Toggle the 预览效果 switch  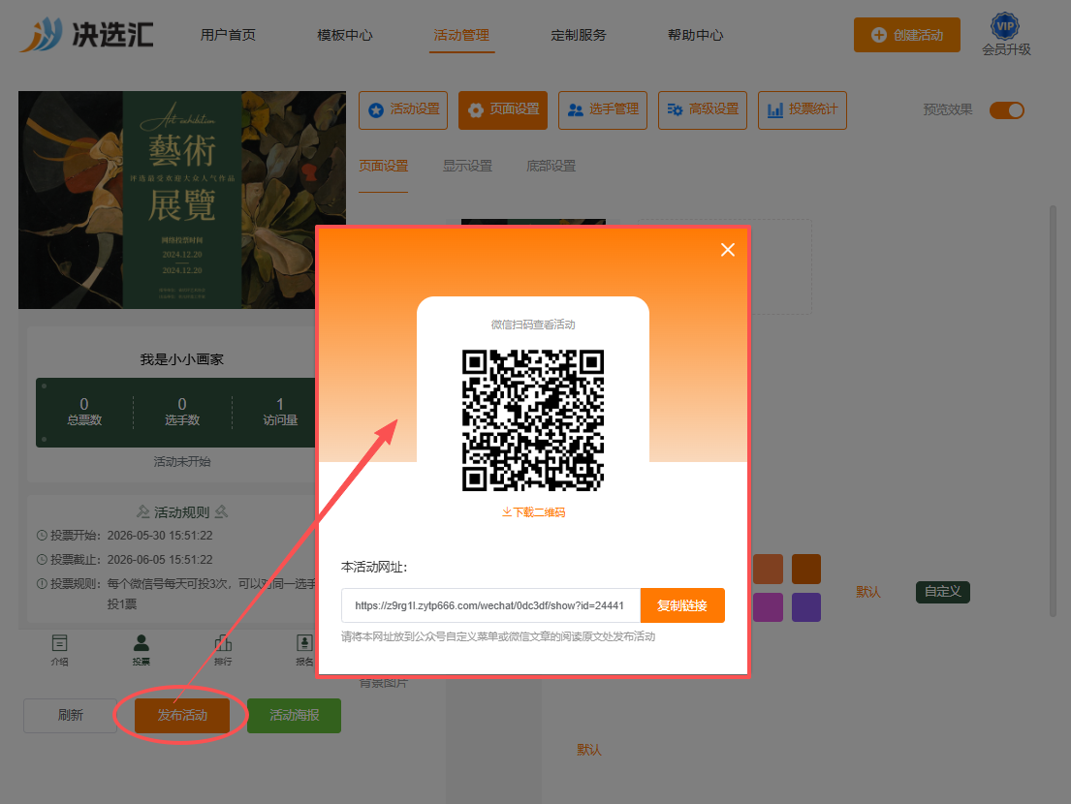point(1007,109)
